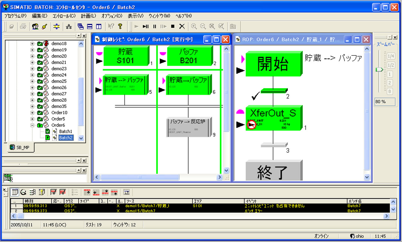Click the list with lightbulb icon in message toolbar
The image size is (402, 242).
point(41,192)
